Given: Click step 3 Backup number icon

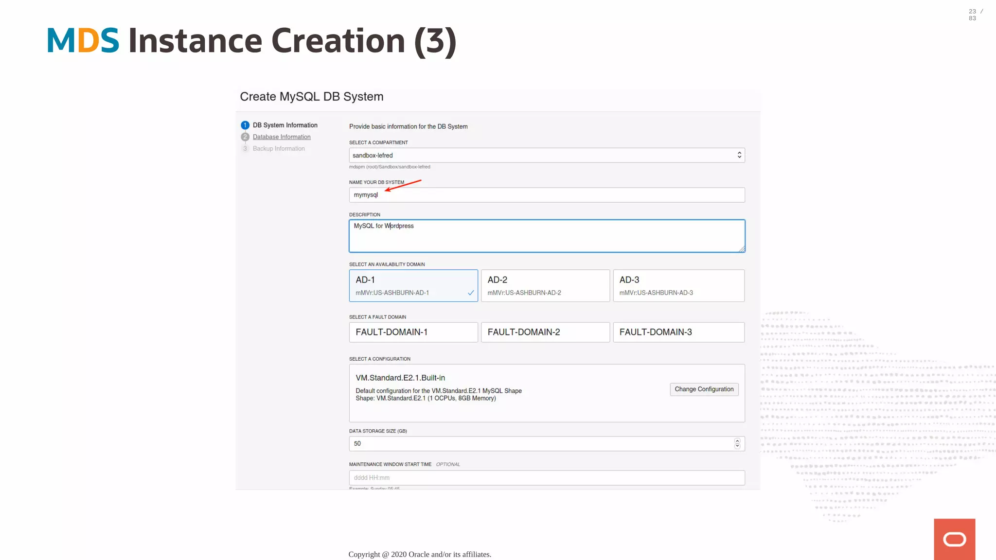Looking at the screenshot, I should point(245,149).
